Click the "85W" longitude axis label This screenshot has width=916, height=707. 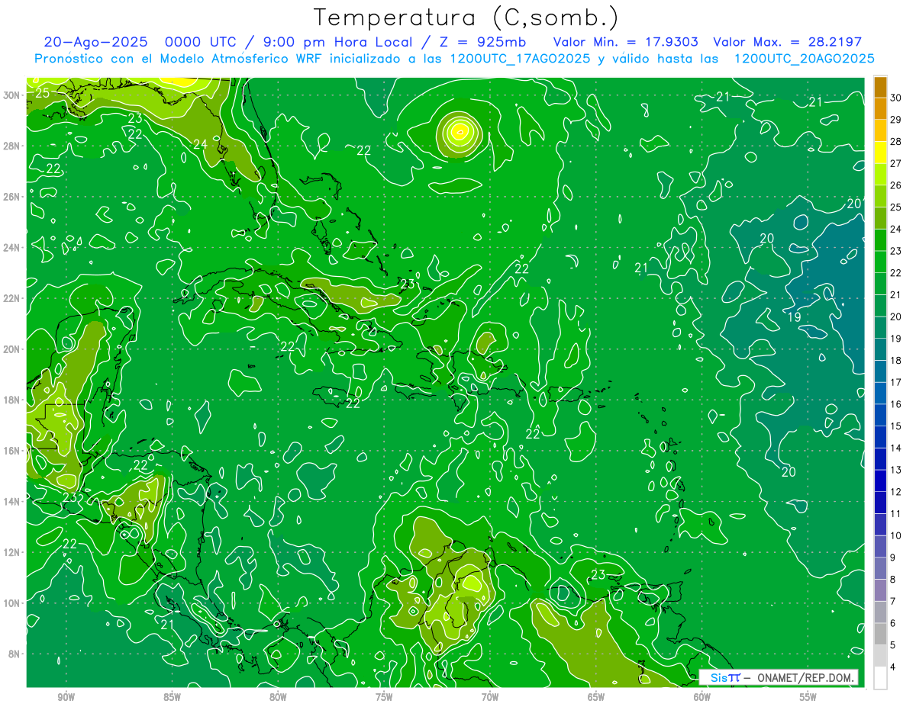point(172,696)
